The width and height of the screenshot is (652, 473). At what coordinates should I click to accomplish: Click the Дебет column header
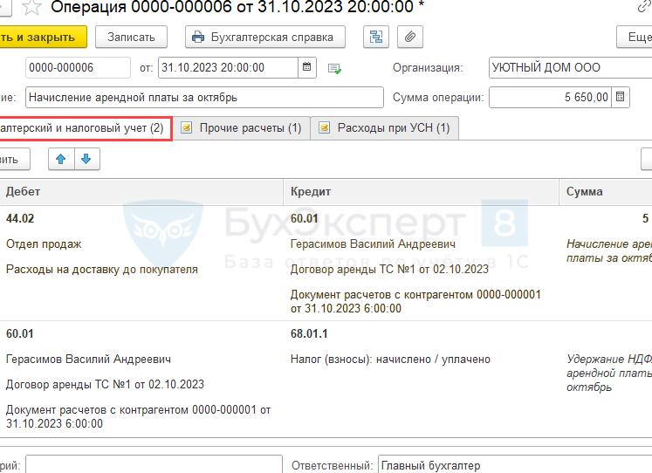[x=141, y=192]
